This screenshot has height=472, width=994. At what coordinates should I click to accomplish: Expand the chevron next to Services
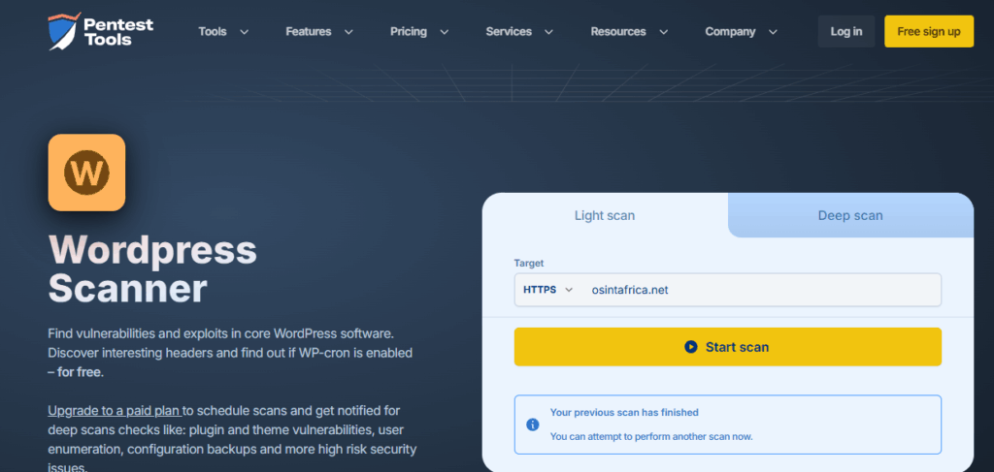click(x=548, y=32)
